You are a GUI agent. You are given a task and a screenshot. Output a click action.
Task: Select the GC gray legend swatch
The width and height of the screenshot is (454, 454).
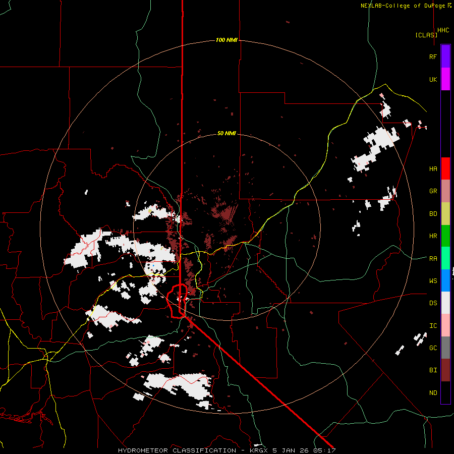point(445,348)
